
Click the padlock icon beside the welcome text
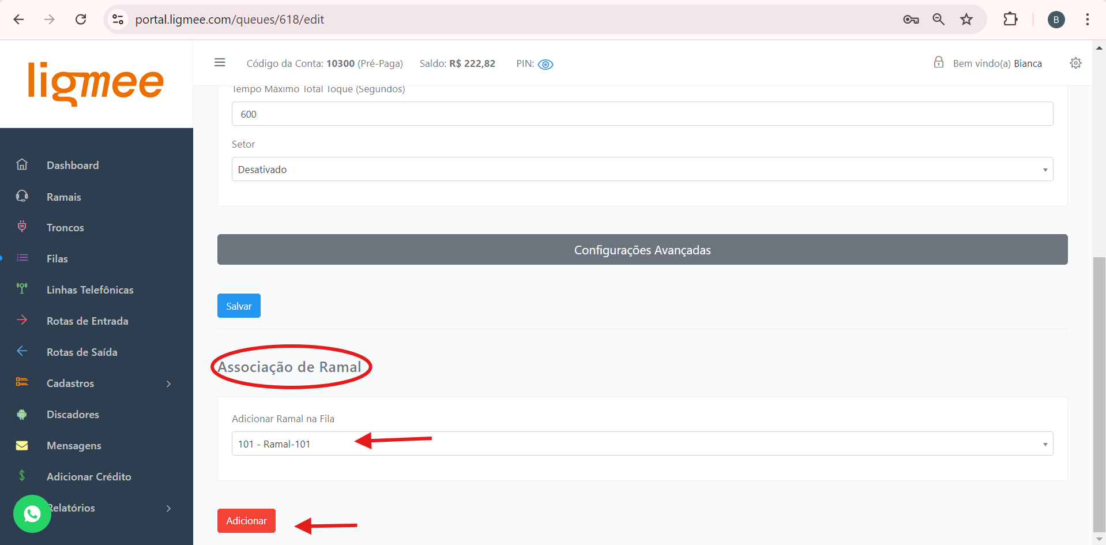click(938, 62)
